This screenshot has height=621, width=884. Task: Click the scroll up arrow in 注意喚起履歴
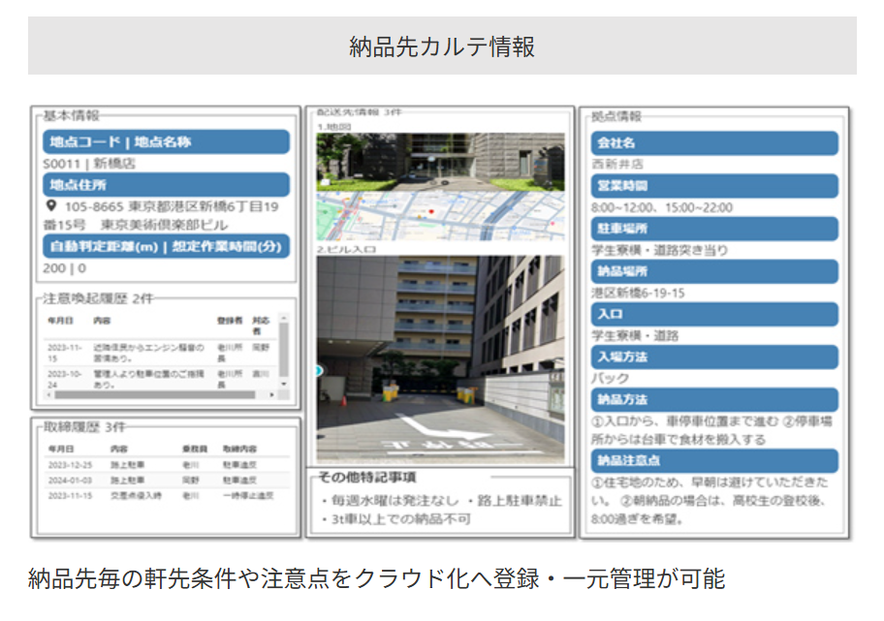(x=284, y=318)
